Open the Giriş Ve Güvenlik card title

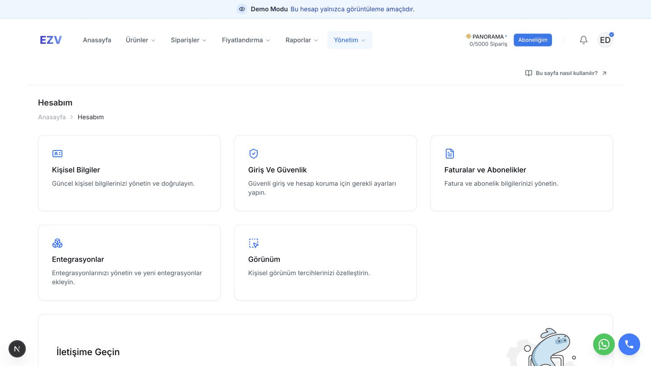[x=278, y=170]
